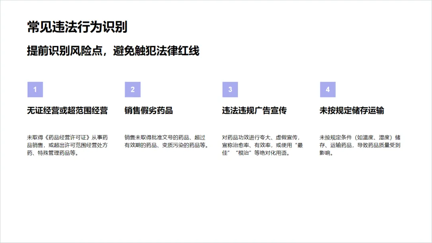Screen dimensions: 432x243
Task: Click the purple number 1 badge
Action: click(x=35, y=90)
